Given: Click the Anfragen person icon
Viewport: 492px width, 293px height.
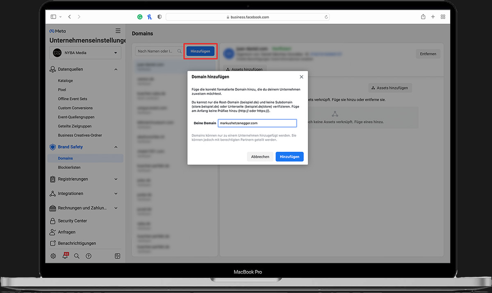Looking at the screenshot, I should pyautogui.click(x=52, y=232).
